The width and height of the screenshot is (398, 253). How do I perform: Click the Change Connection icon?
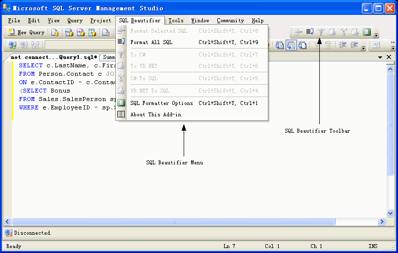[x=35, y=45]
